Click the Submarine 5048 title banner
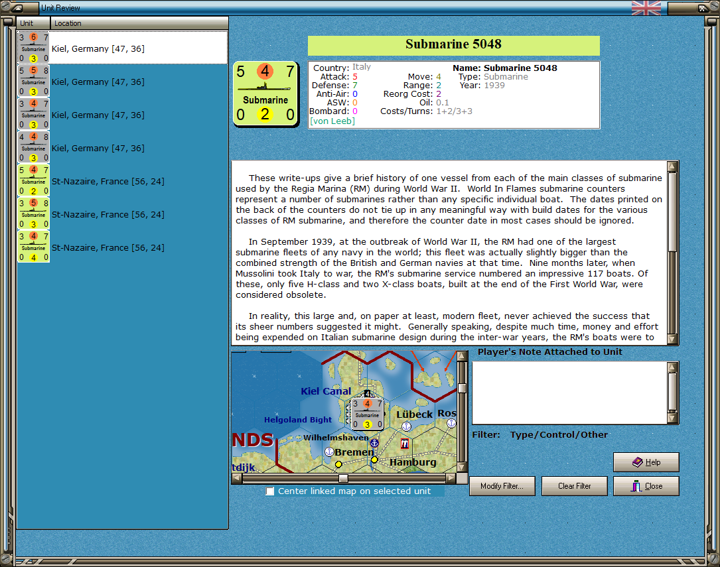The height and width of the screenshot is (567, 720). click(454, 45)
